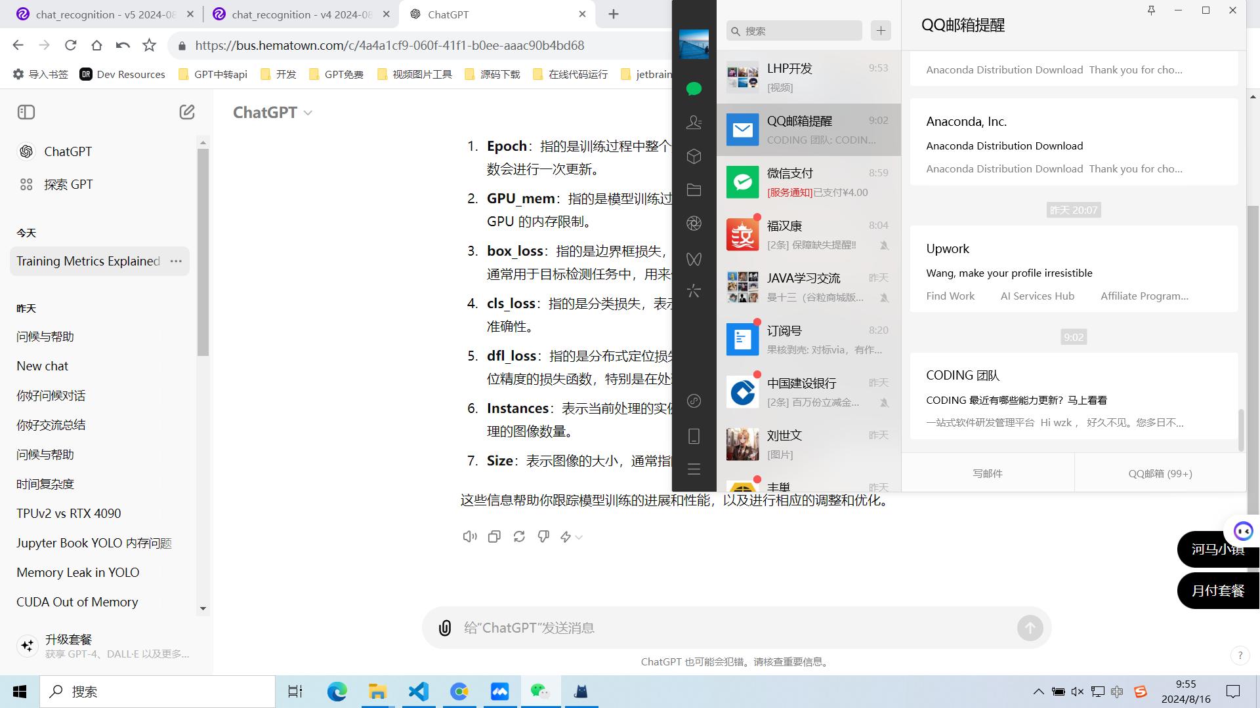Open WeChat mini programs icon at sidebar bottom
This screenshot has width=1260, height=708.
click(694, 401)
